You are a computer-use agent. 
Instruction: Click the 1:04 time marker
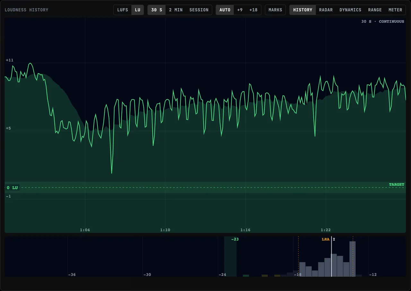(x=85, y=230)
